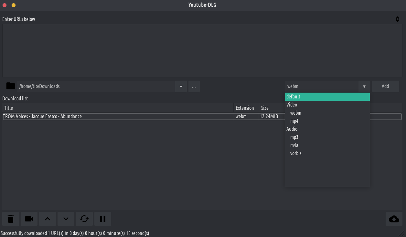Screen dimensions: 406x237
Task: Select default from the format list
Action: click(x=327, y=96)
